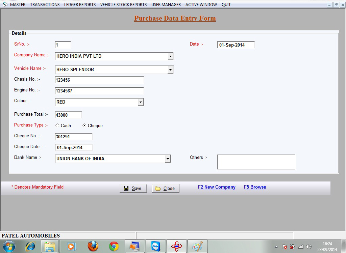Open Windows Media Player from the taskbar
This screenshot has height=253, width=346.
[x=71, y=246]
